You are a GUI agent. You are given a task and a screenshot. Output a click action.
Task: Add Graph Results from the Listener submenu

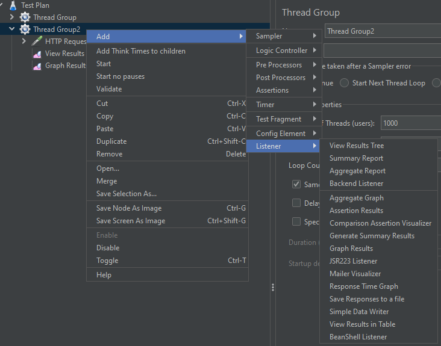tap(378, 249)
